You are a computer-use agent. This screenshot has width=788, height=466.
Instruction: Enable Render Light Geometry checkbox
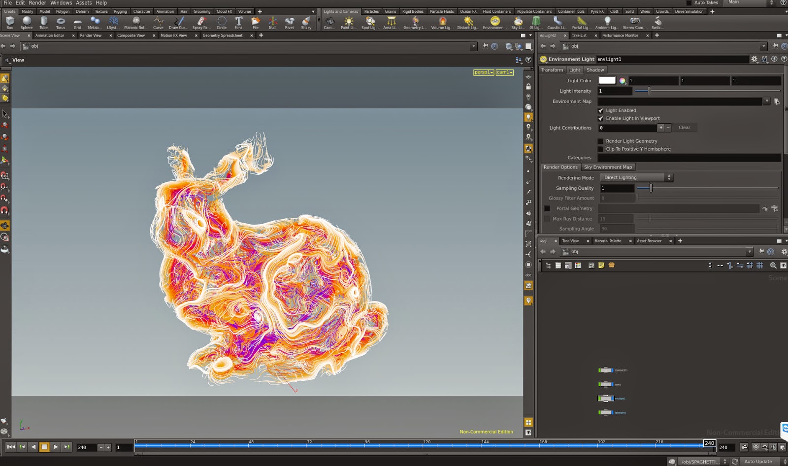pos(600,141)
